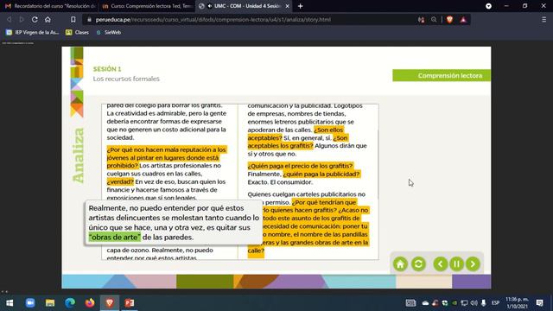This screenshot has width=553, height=311.
Task: Click the site lock icon
Action: [89, 20]
